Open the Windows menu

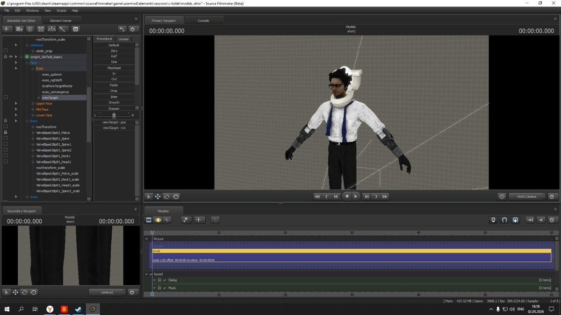[32, 10]
